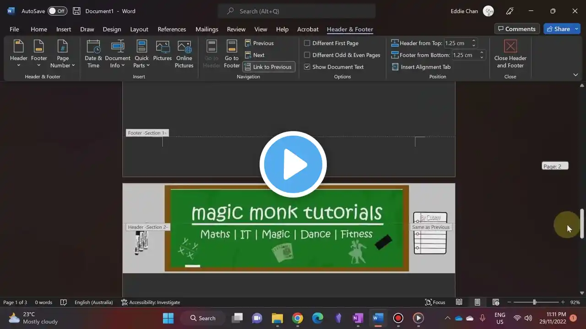Show hidden system tray icons
Image resolution: width=586 pixels, height=329 pixels.
tap(447, 318)
